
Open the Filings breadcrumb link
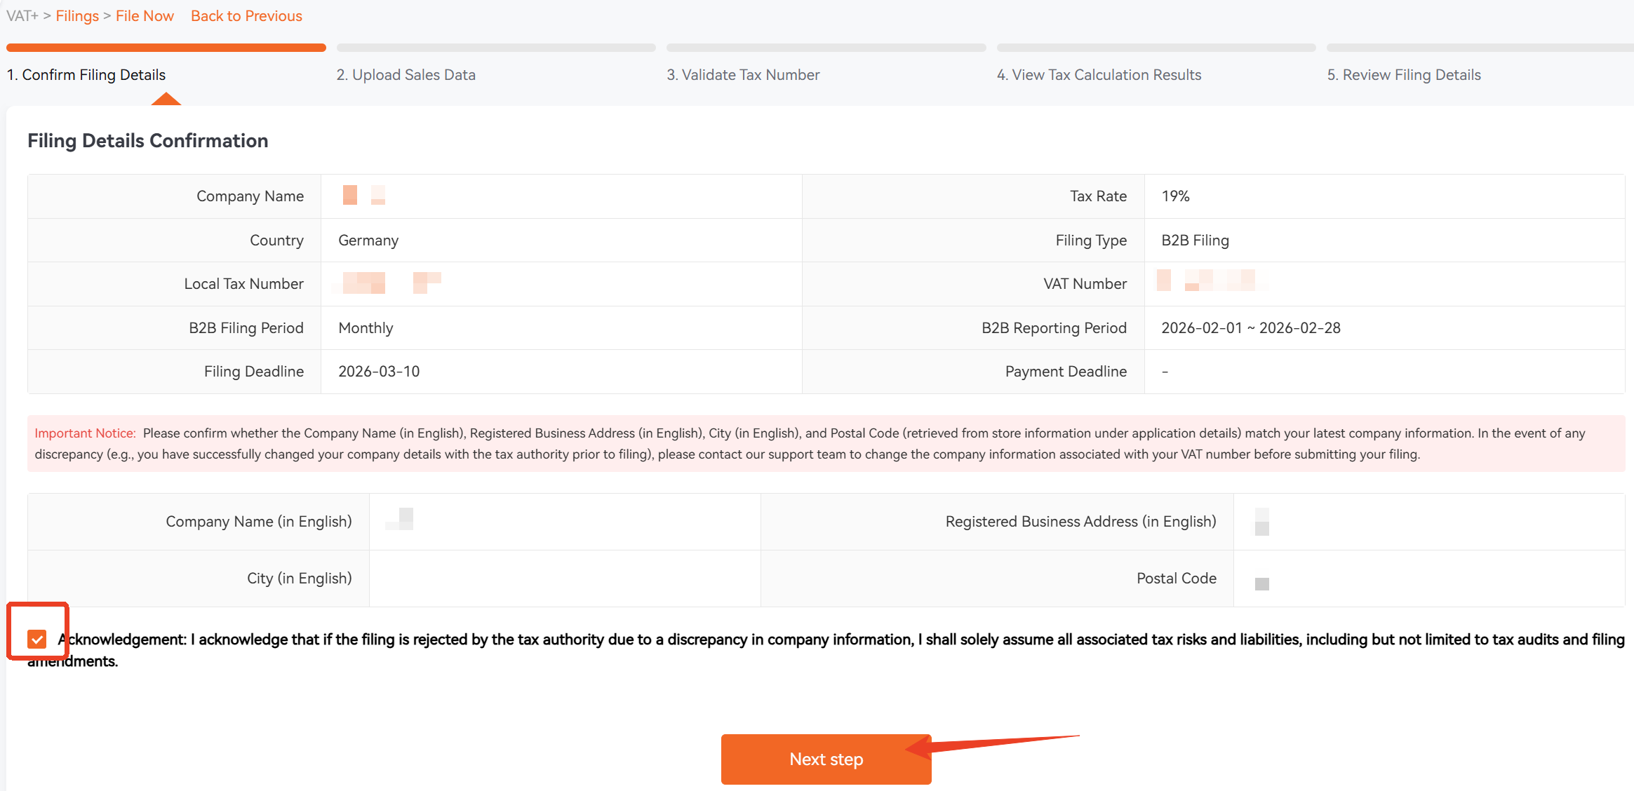click(x=77, y=15)
